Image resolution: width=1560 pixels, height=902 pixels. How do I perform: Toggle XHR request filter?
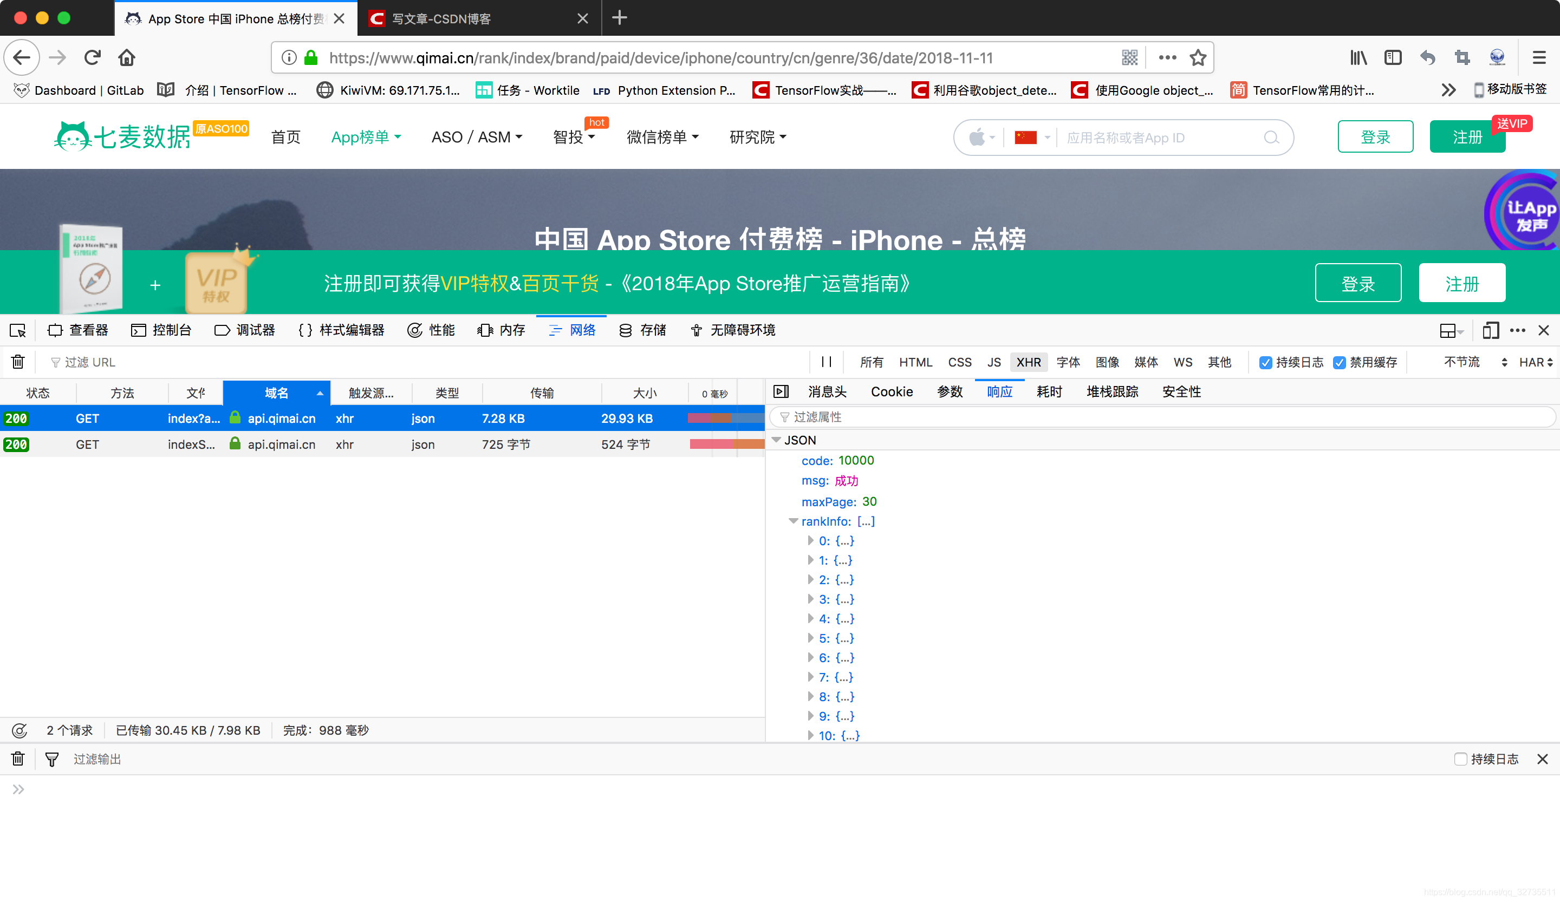[1028, 363]
